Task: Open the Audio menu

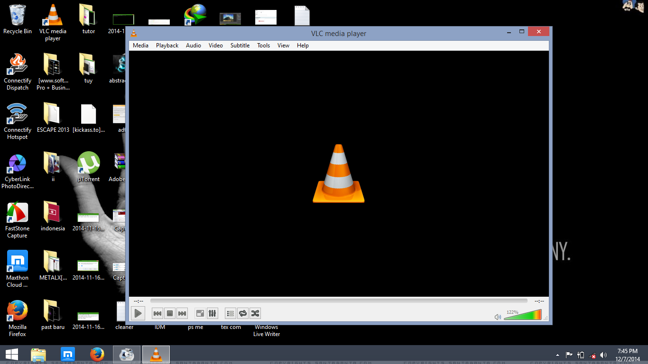Action: pos(194,45)
